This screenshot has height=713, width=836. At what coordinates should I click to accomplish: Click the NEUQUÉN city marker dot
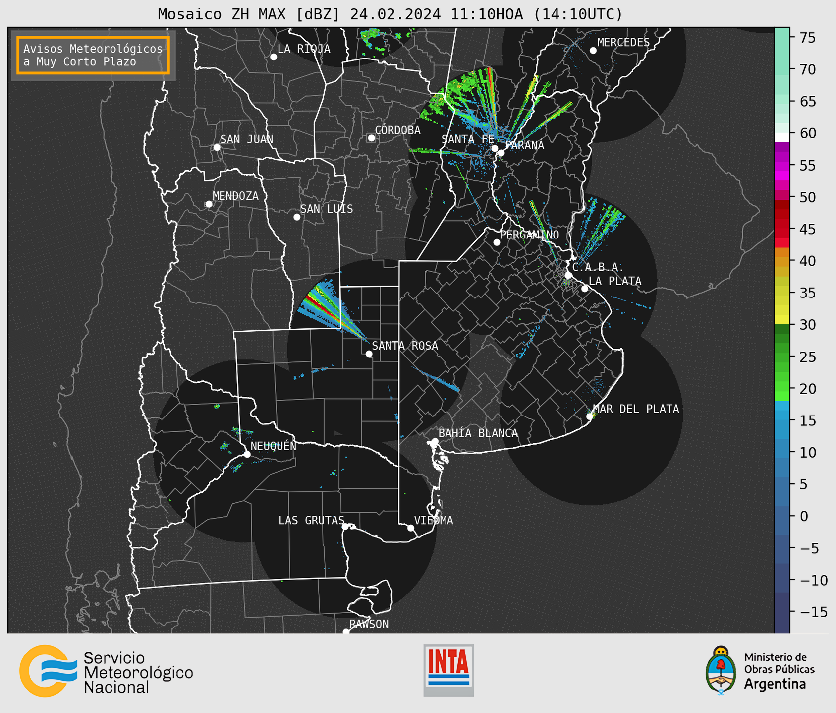pos(247,454)
